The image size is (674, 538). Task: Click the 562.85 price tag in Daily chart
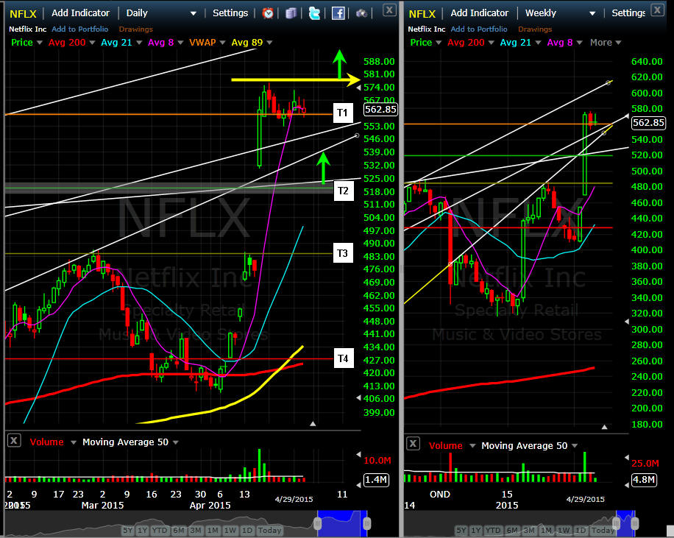(380, 109)
